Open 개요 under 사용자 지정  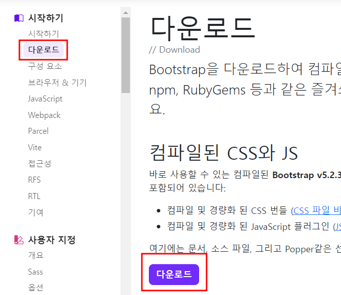pyautogui.click(x=36, y=255)
